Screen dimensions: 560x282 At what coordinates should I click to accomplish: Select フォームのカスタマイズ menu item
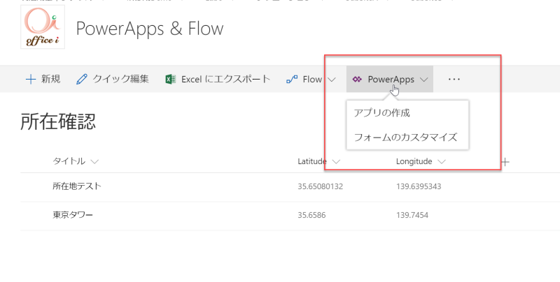[407, 137]
